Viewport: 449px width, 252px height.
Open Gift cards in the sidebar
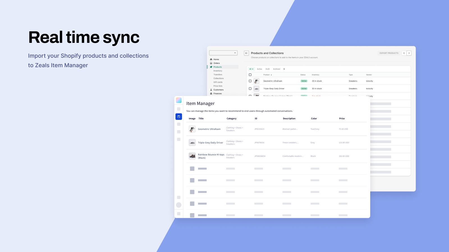pos(218,82)
